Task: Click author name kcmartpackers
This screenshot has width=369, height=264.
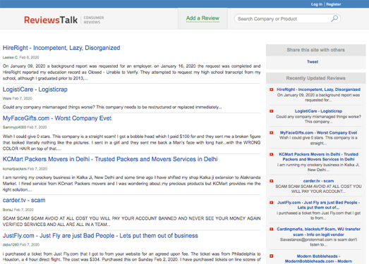Action: point(15,169)
